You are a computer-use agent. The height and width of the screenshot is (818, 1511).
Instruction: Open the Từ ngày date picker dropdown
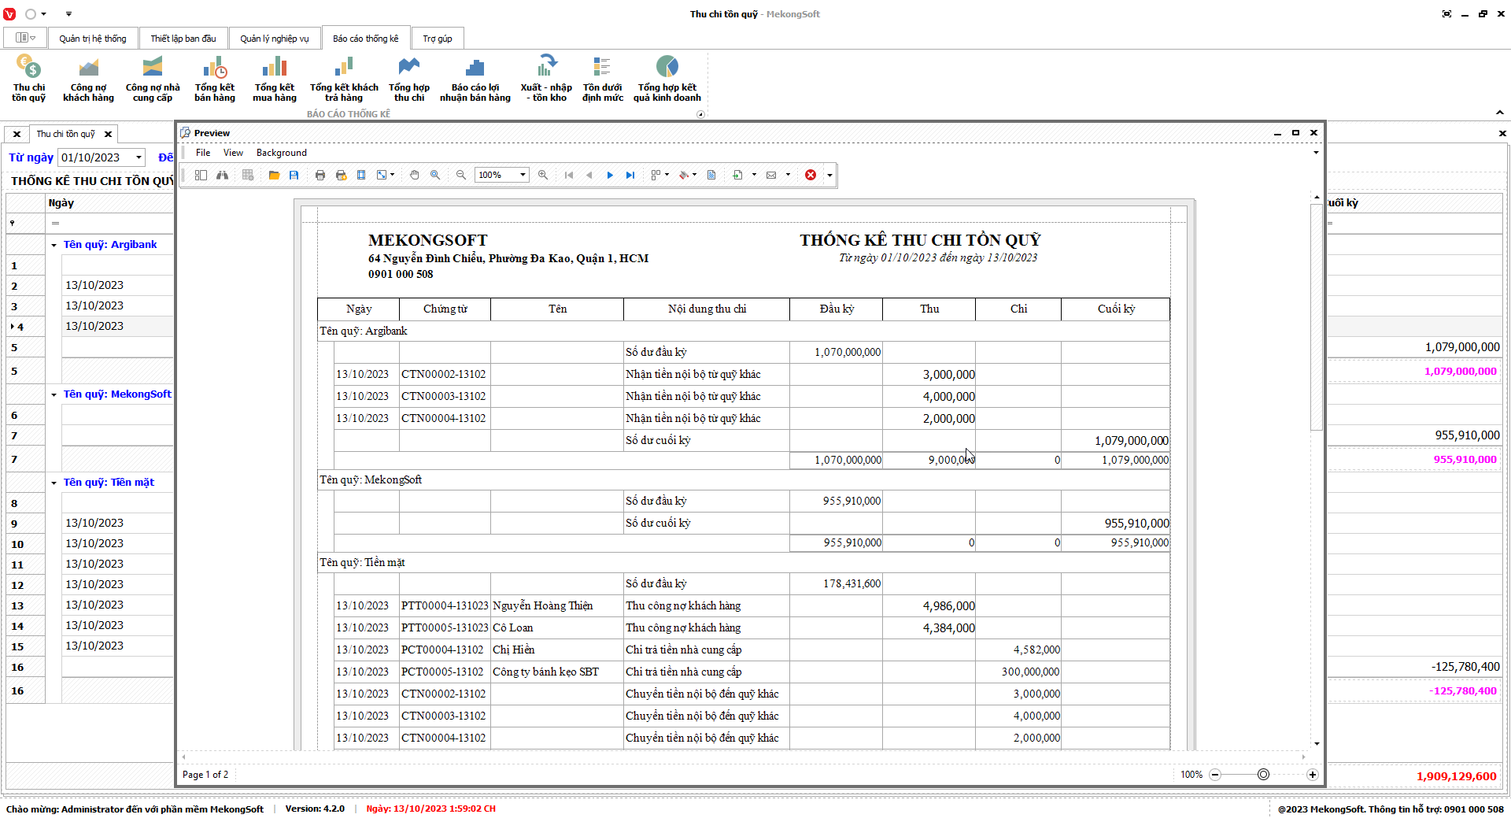pyautogui.click(x=139, y=157)
